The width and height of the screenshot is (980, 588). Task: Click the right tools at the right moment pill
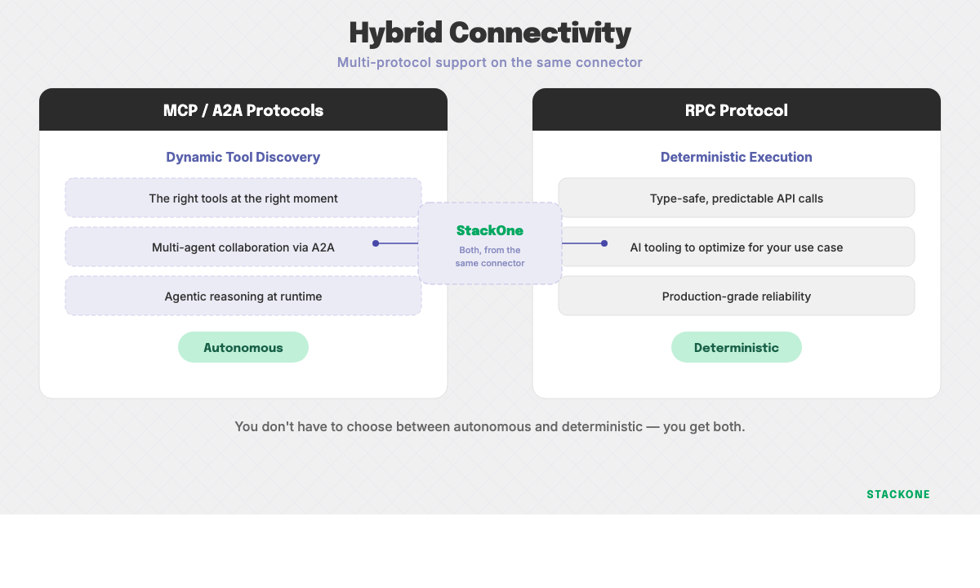[x=243, y=198]
